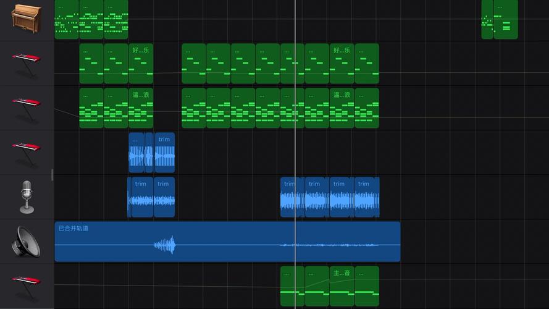Select the trim region on the fourth track
Image resolution: width=549 pixels, height=309 pixels.
pyautogui.click(x=164, y=153)
